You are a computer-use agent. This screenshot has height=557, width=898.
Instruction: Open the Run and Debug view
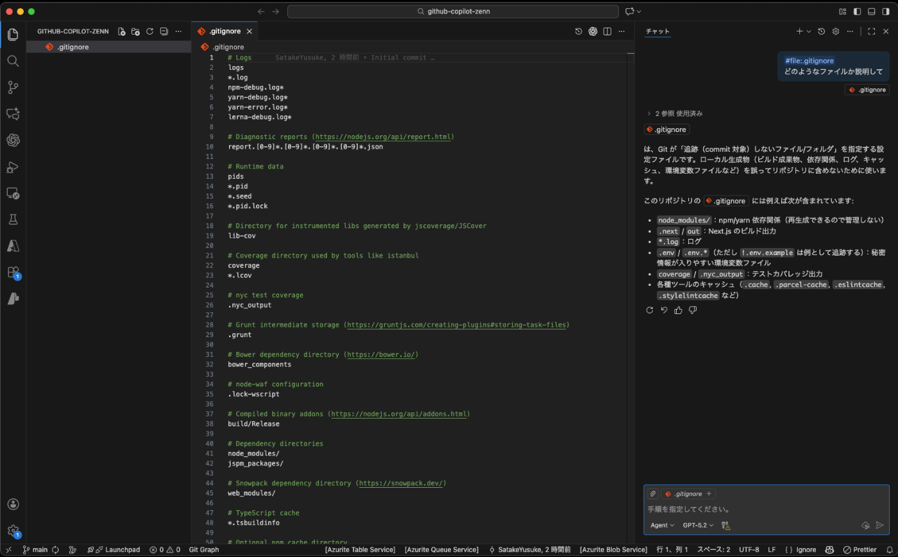tap(13, 167)
